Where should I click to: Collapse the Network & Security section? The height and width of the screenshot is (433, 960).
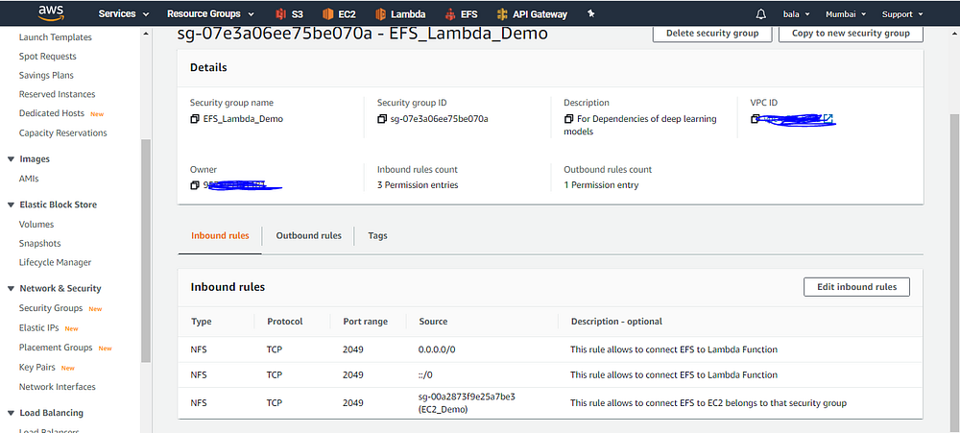tap(11, 288)
